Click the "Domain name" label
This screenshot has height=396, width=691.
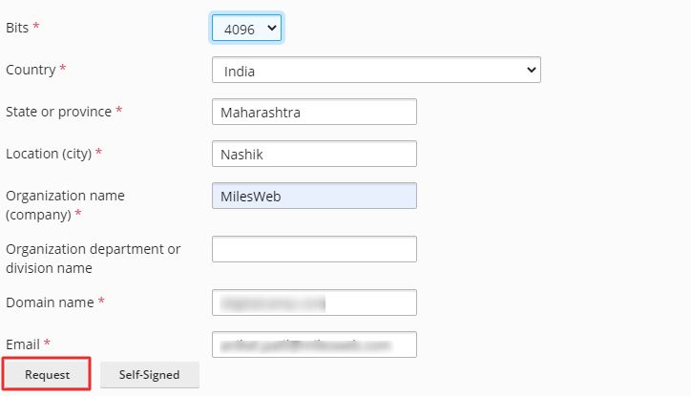tap(50, 302)
